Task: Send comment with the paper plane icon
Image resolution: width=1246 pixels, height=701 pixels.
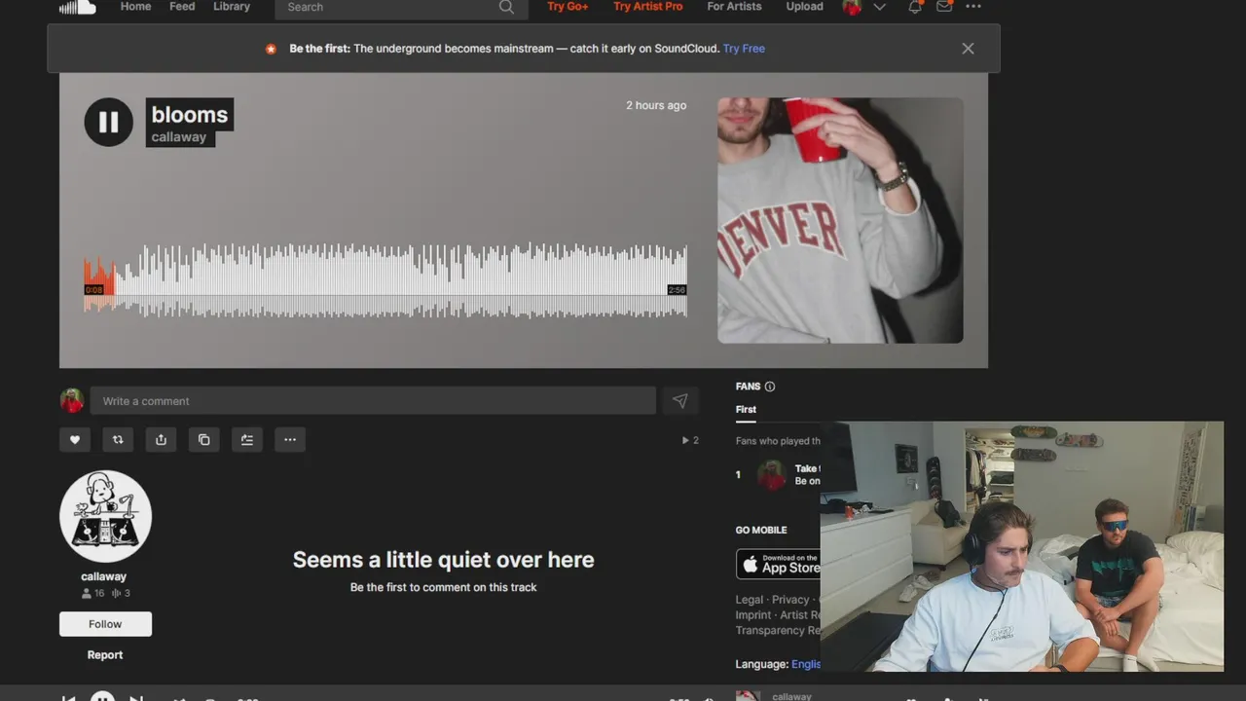Action: 679,401
